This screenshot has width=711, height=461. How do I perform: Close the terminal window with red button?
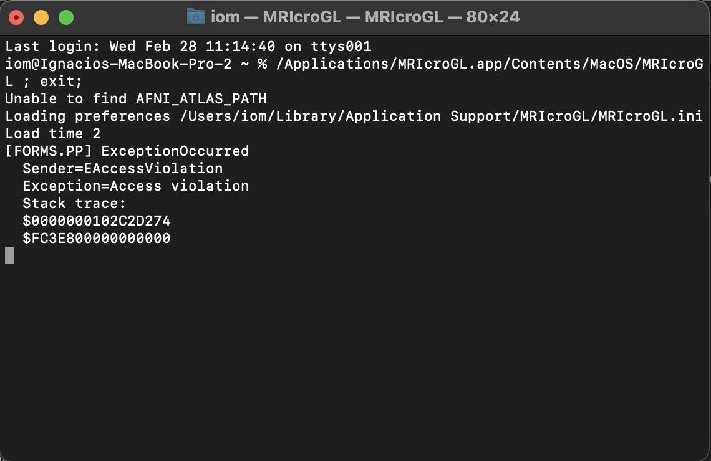(x=17, y=17)
